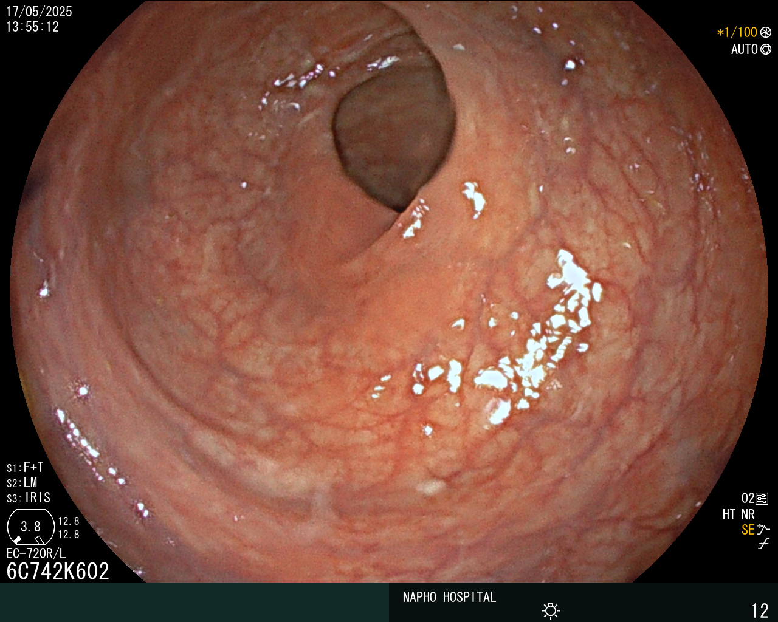Click the brightness sun icon in bottom bar
778x622 pixels.
point(551,610)
